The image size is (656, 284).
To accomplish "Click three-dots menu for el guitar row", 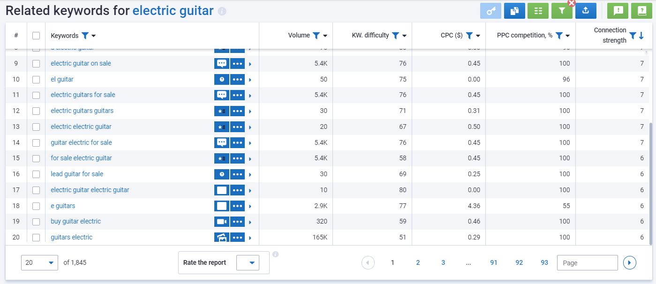I will [238, 80].
